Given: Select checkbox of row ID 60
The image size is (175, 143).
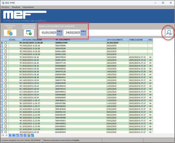Looking at the screenshot, I should click(6, 89).
